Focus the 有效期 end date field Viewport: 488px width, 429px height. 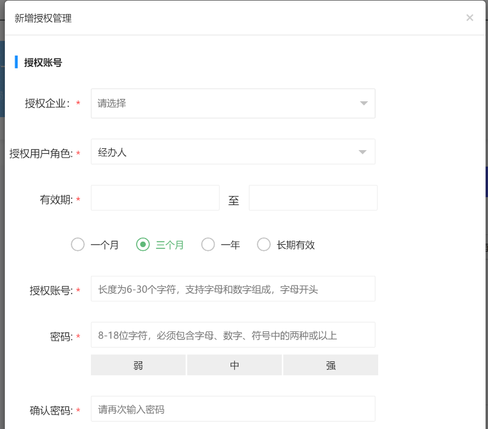coord(313,198)
